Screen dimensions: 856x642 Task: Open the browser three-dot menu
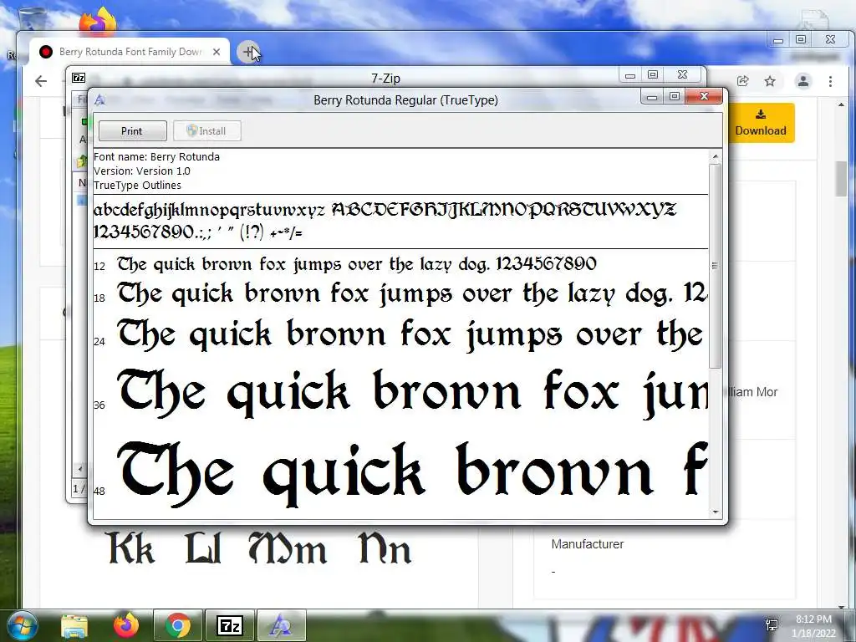pyautogui.click(x=830, y=81)
